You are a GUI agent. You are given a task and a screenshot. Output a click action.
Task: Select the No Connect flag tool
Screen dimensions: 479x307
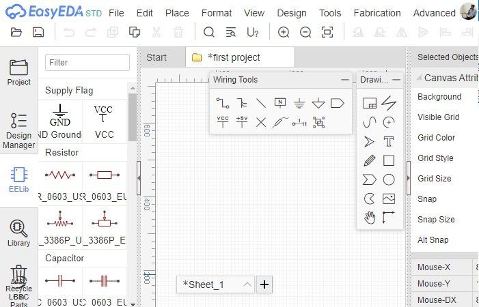click(261, 123)
